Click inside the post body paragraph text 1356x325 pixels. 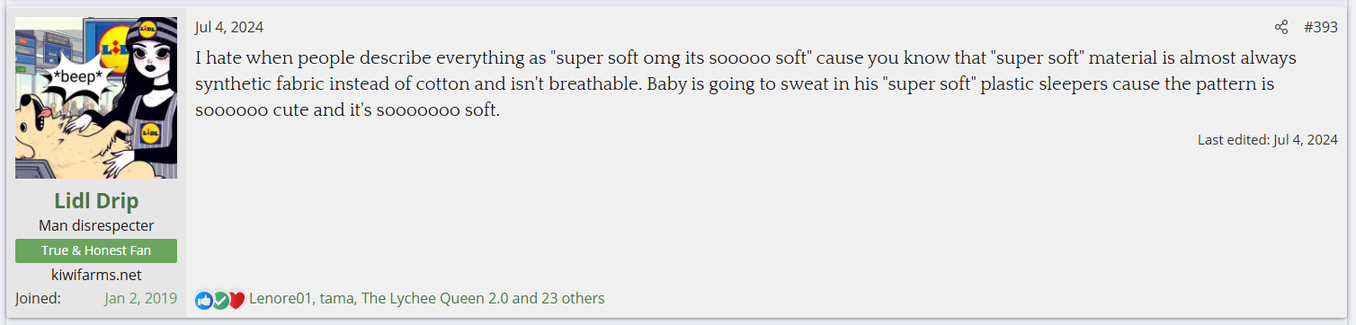746,85
